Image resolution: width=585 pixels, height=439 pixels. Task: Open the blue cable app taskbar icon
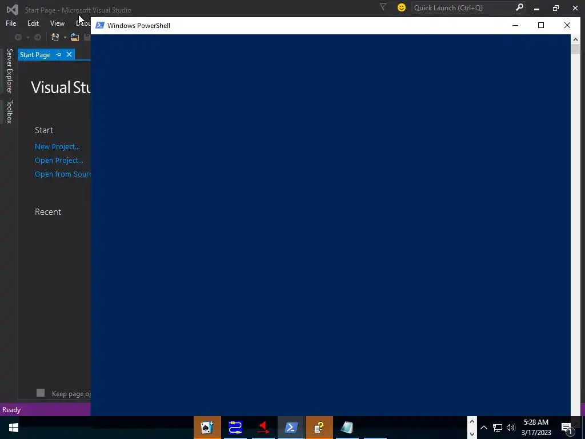click(235, 428)
